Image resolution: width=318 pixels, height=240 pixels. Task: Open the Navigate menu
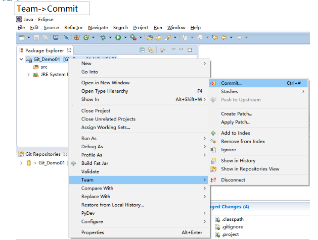[x=98, y=28]
